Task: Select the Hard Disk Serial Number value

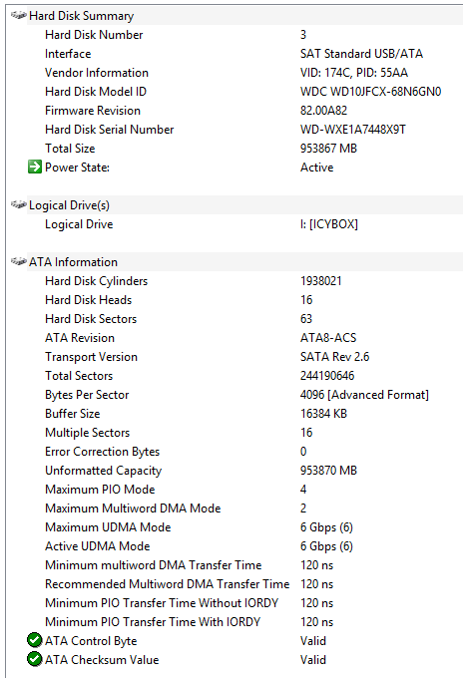Action: coord(353,130)
